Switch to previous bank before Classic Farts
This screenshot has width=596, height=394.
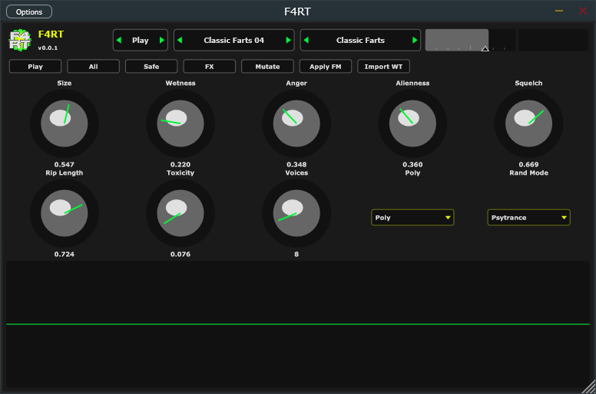[x=306, y=40]
